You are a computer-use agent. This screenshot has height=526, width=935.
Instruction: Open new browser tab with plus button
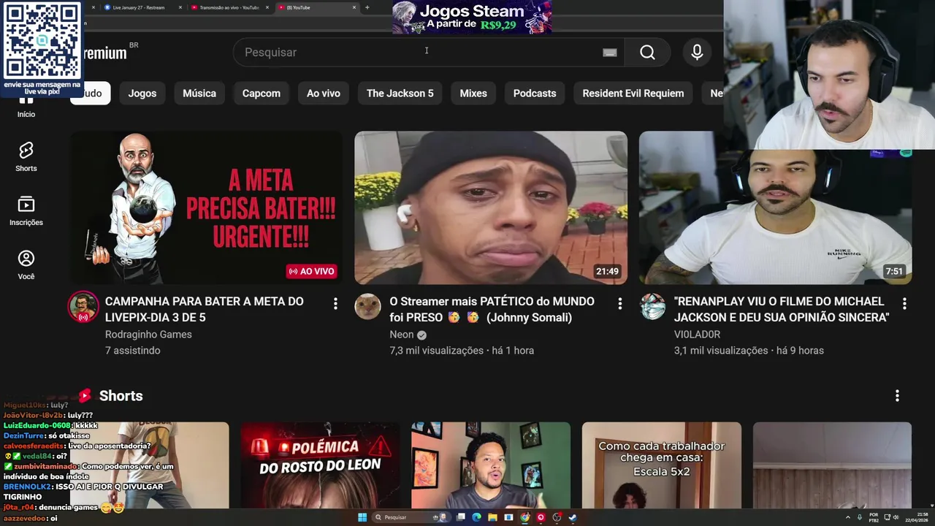[x=367, y=7]
